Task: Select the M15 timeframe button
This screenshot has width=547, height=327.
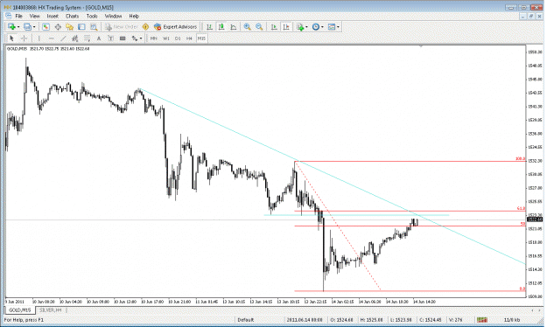Action: [x=201, y=38]
